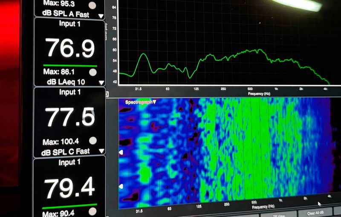The image size is (341, 217).
Task: Click the Input 1 label above 77.5
Action: tap(70, 92)
